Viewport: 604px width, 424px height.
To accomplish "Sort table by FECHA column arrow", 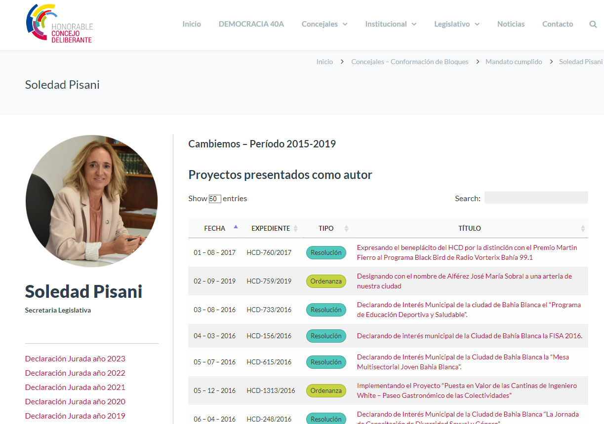I will click(236, 227).
